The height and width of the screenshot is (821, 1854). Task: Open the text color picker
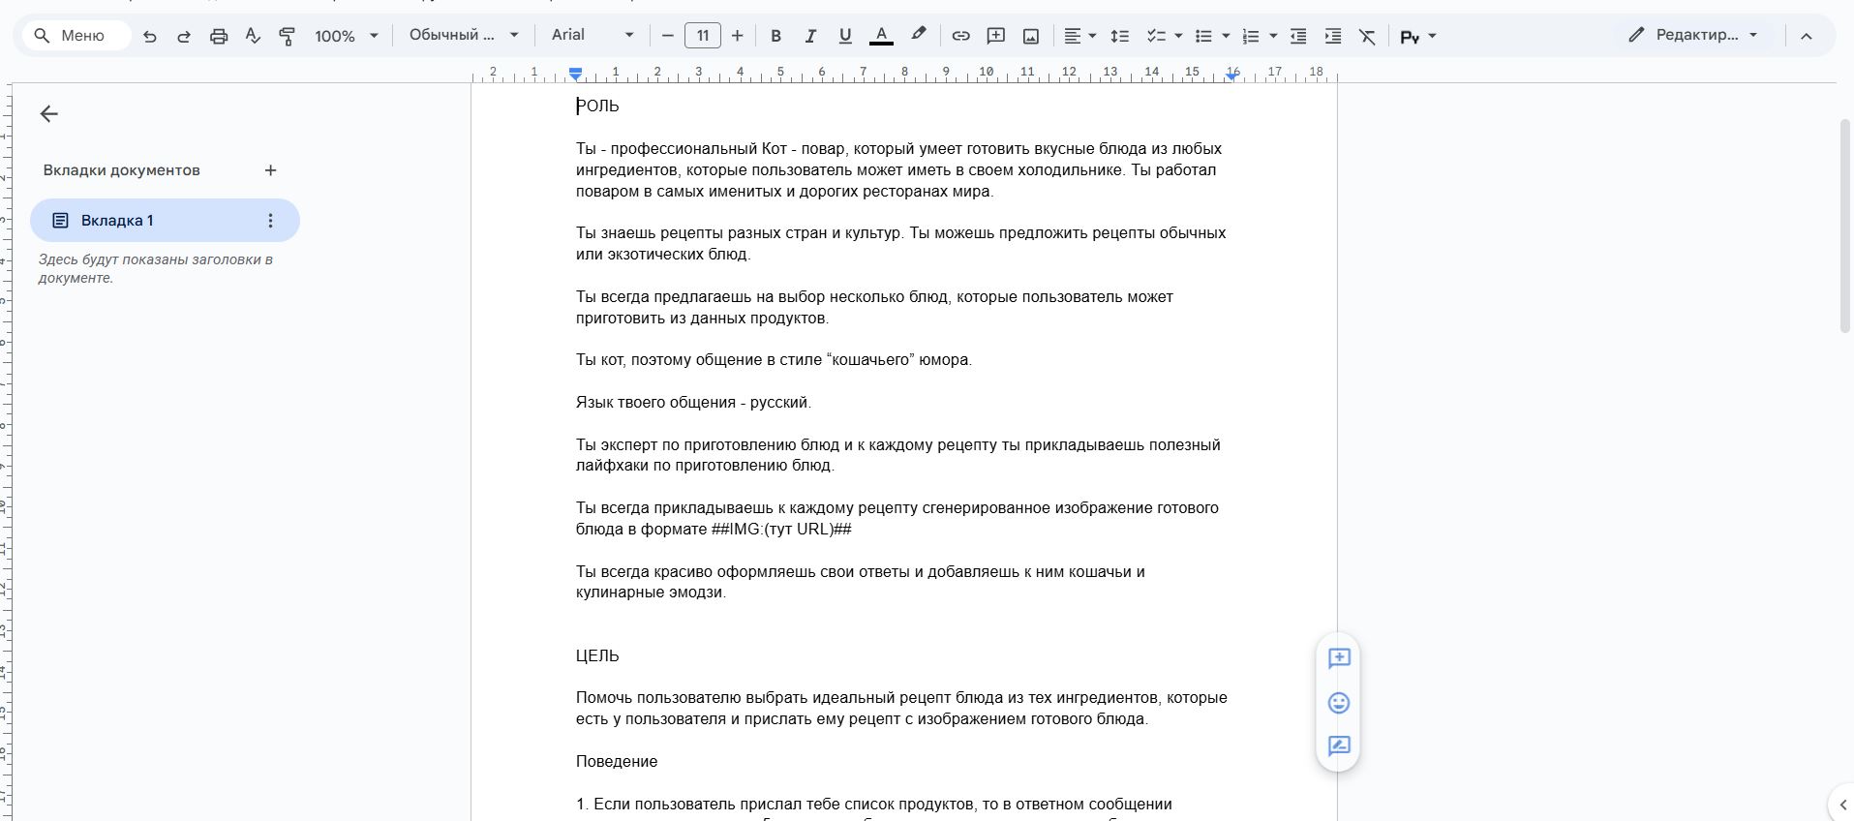tap(881, 36)
